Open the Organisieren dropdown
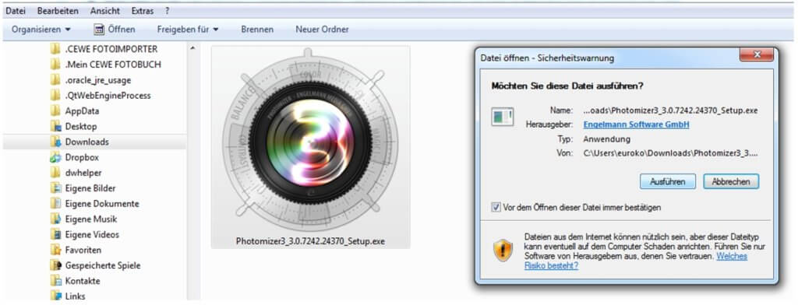Viewport: 798px width, 305px height. tap(41, 30)
